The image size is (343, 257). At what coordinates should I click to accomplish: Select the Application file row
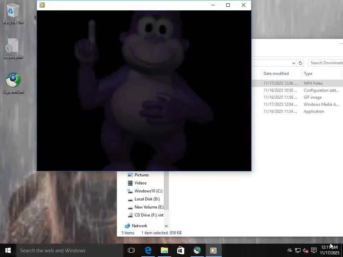(297, 111)
